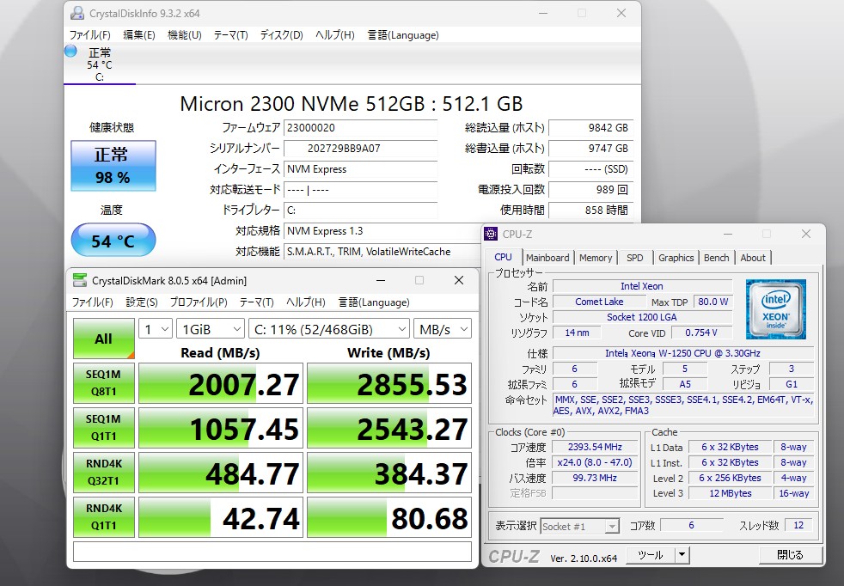Click the power-on hours value 858 時間
Viewport: 844px width, 586px height.
(591, 210)
